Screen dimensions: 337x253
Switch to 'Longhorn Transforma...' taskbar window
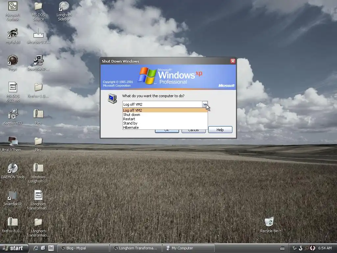click(x=136, y=248)
